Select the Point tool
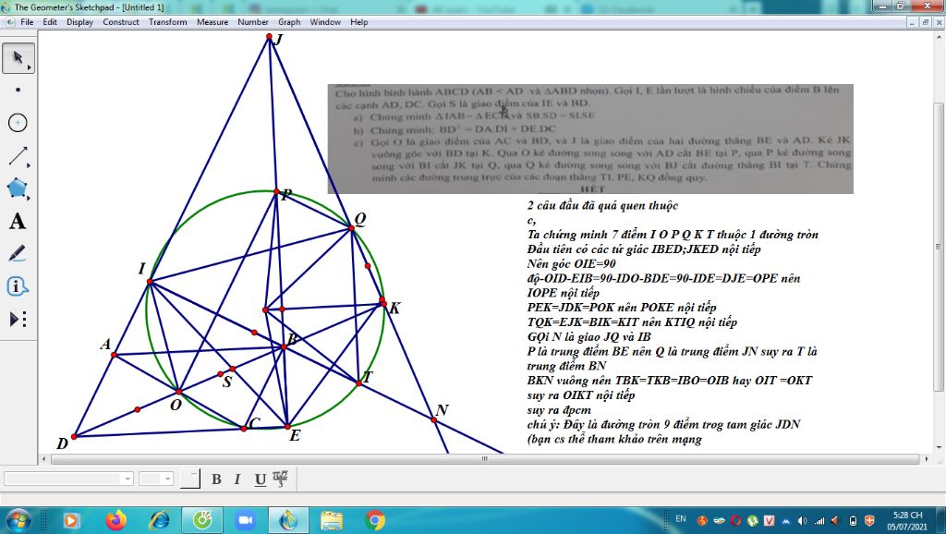 pos(18,90)
